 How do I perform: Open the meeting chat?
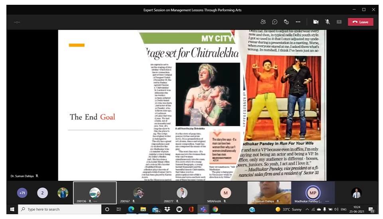(x=274, y=22)
